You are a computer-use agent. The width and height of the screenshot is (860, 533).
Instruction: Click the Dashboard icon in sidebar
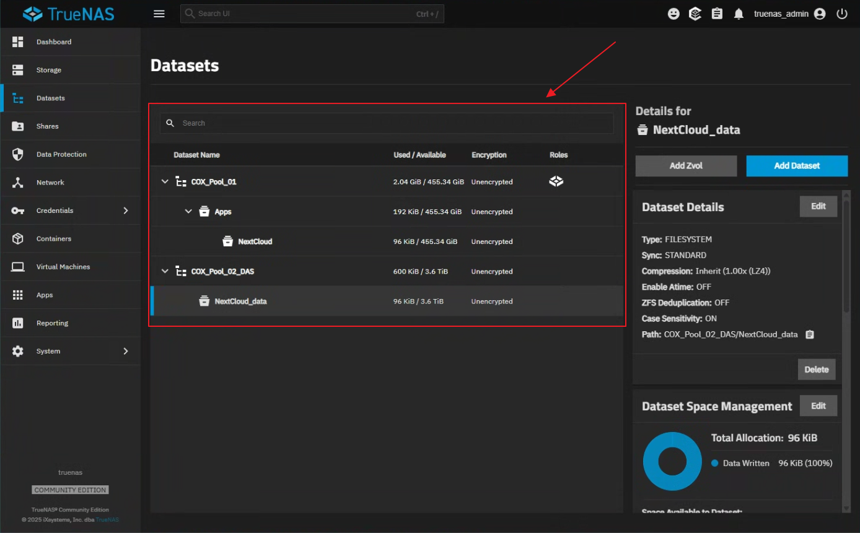click(x=18, y=41)
